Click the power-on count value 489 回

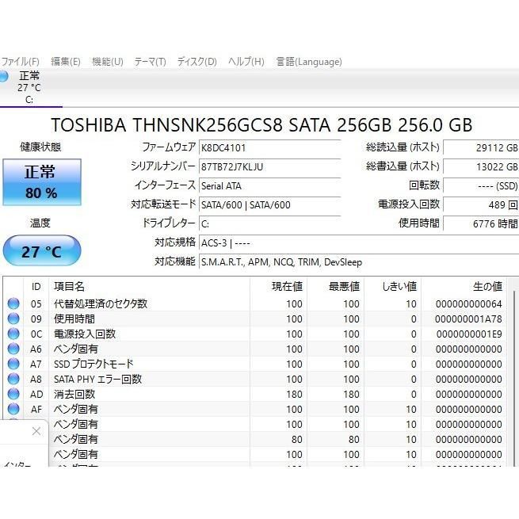[481, 205]
